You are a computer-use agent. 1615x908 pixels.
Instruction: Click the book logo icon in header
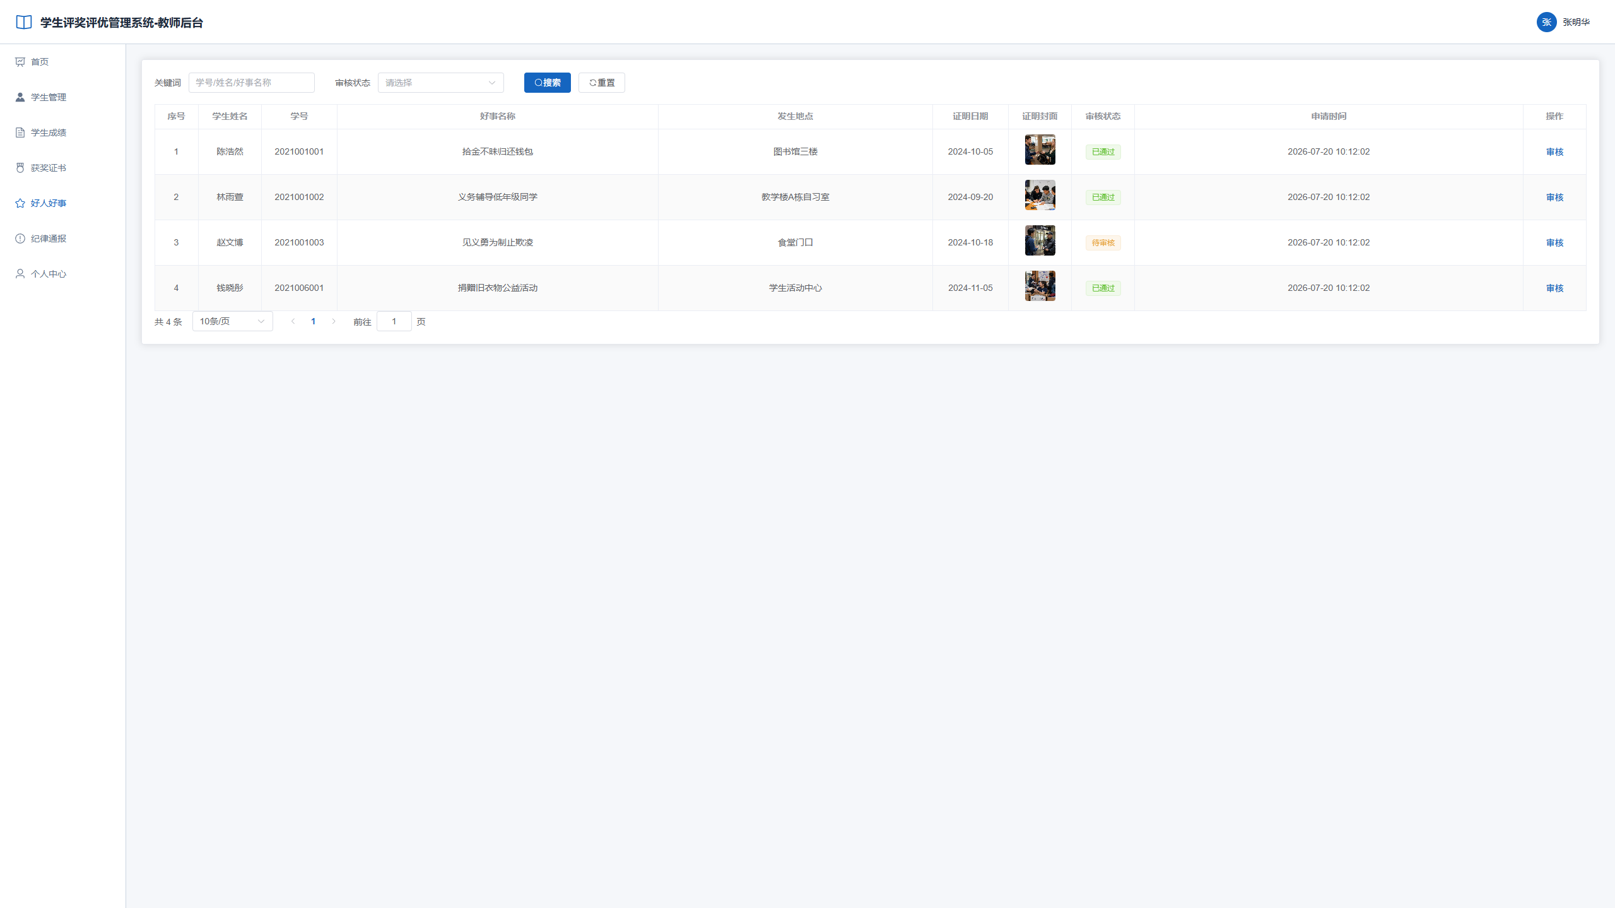point(24,23)
